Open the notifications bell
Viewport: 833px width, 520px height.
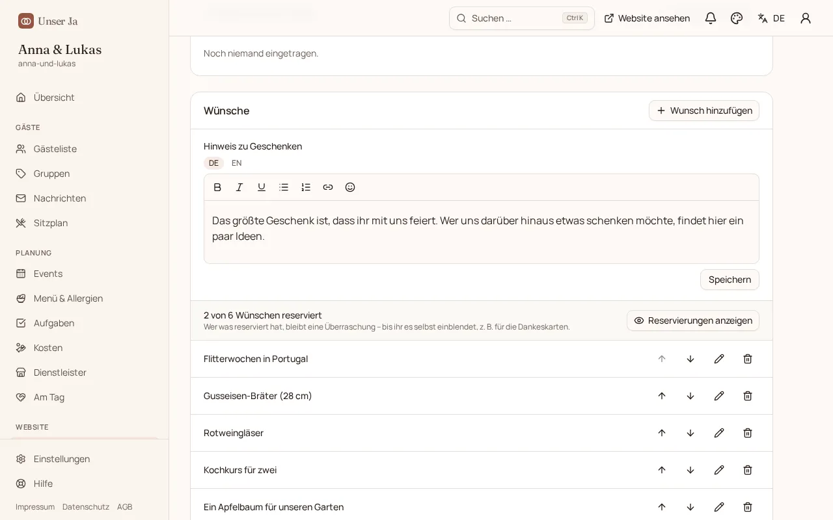(711, 18)
